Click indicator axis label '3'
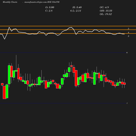Image resolution: width=136 pixels, height=136 pixels. pos(128,36)
